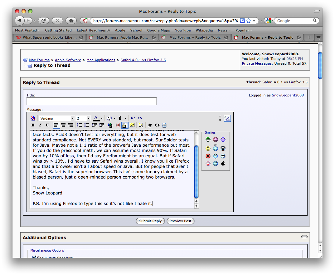
Task: Apply the current text color (A button)
Action: (96, 118)
